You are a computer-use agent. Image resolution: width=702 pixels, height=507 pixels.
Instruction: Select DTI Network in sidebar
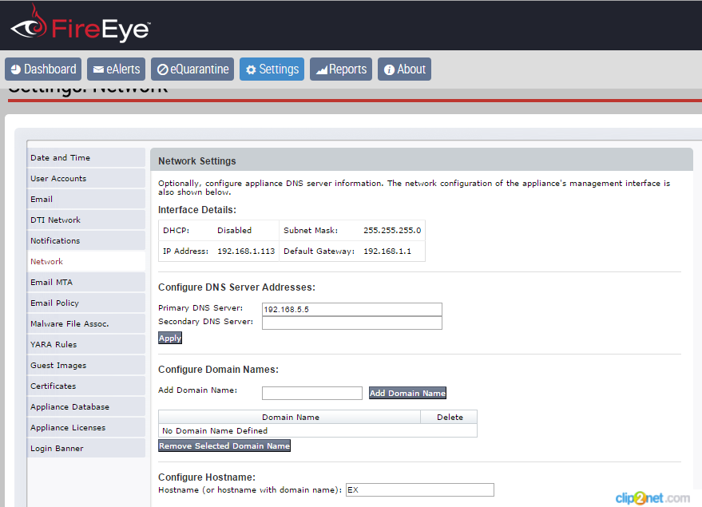pos(86,220)
